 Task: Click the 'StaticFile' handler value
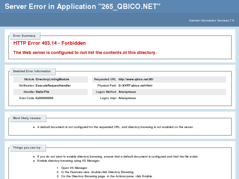[x=42, y=92]
